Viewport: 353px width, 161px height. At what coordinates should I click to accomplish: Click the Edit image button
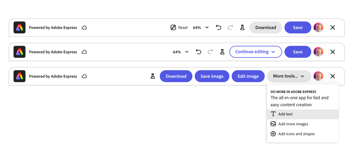(248, 76)
